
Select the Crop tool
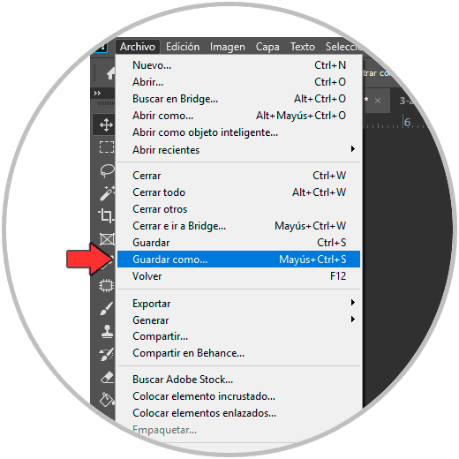pyautogui.click(x=106, y=215)
